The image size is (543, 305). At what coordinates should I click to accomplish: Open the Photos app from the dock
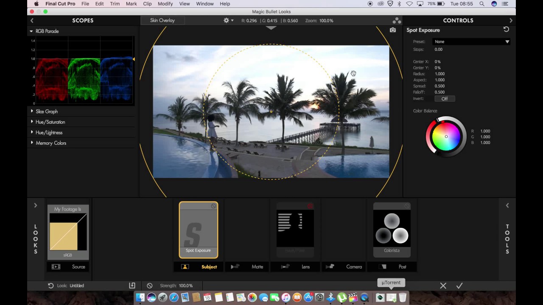252,297
